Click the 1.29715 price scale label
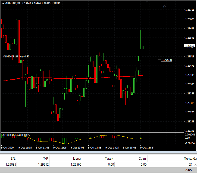 pos(190,10)
